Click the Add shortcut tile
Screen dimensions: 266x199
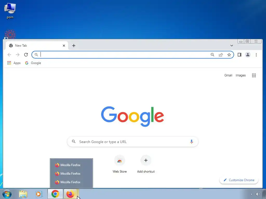coord(146,164)
